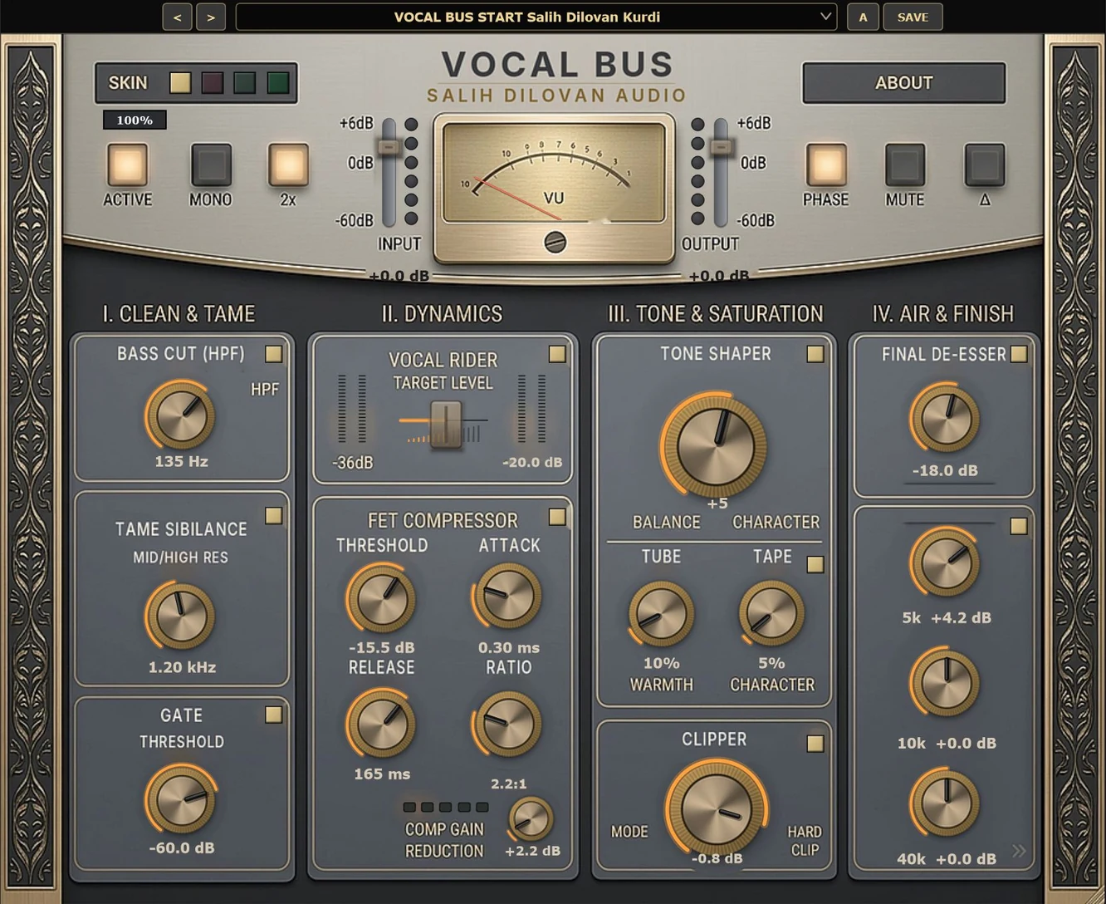Toggle the delta (Δ) listen button
This screenshot has width=1106, height=904.
[985, 164]
